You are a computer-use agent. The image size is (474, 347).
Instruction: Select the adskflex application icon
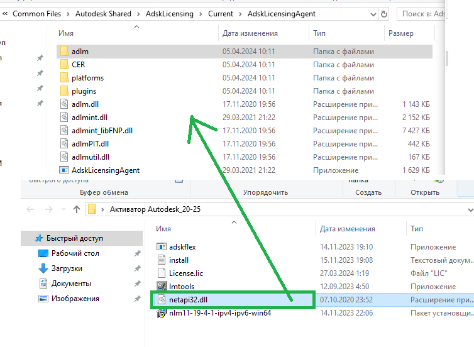(x=161, y=247)
